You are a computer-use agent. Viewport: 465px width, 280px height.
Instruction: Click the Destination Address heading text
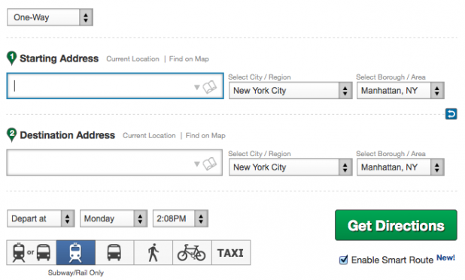click(67, 135)
